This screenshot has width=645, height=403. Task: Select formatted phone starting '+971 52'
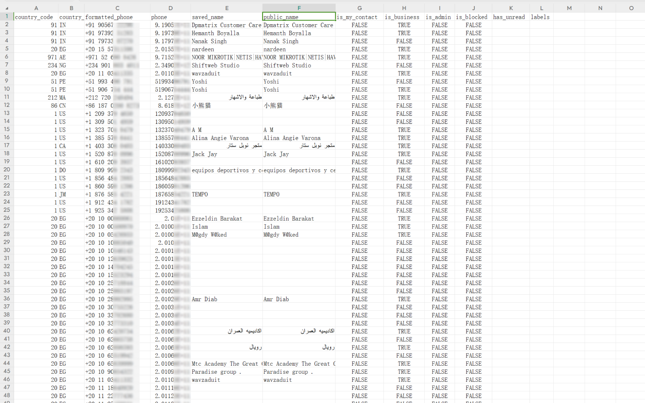tap(117, 57)
